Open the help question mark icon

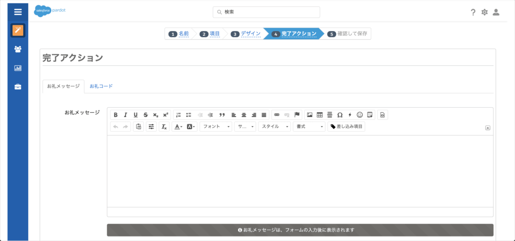473,13
